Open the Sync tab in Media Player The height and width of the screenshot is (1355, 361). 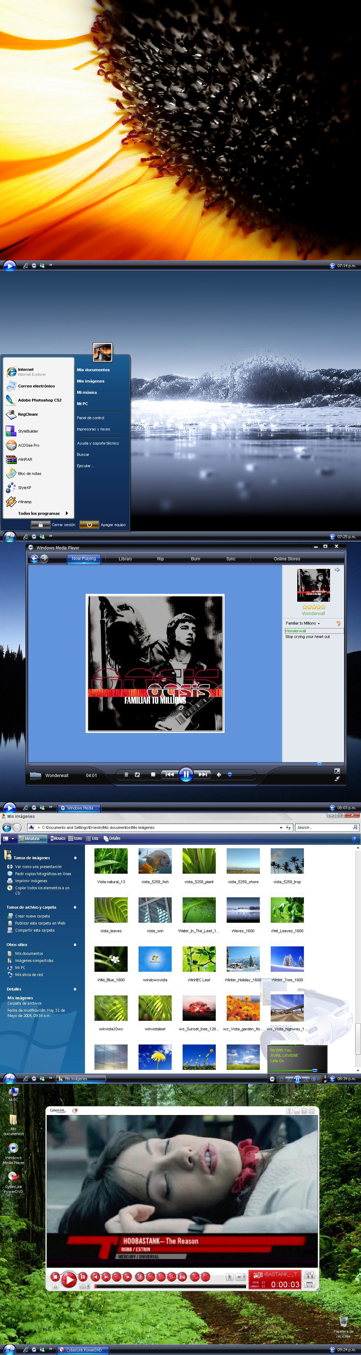coord(231,559)
